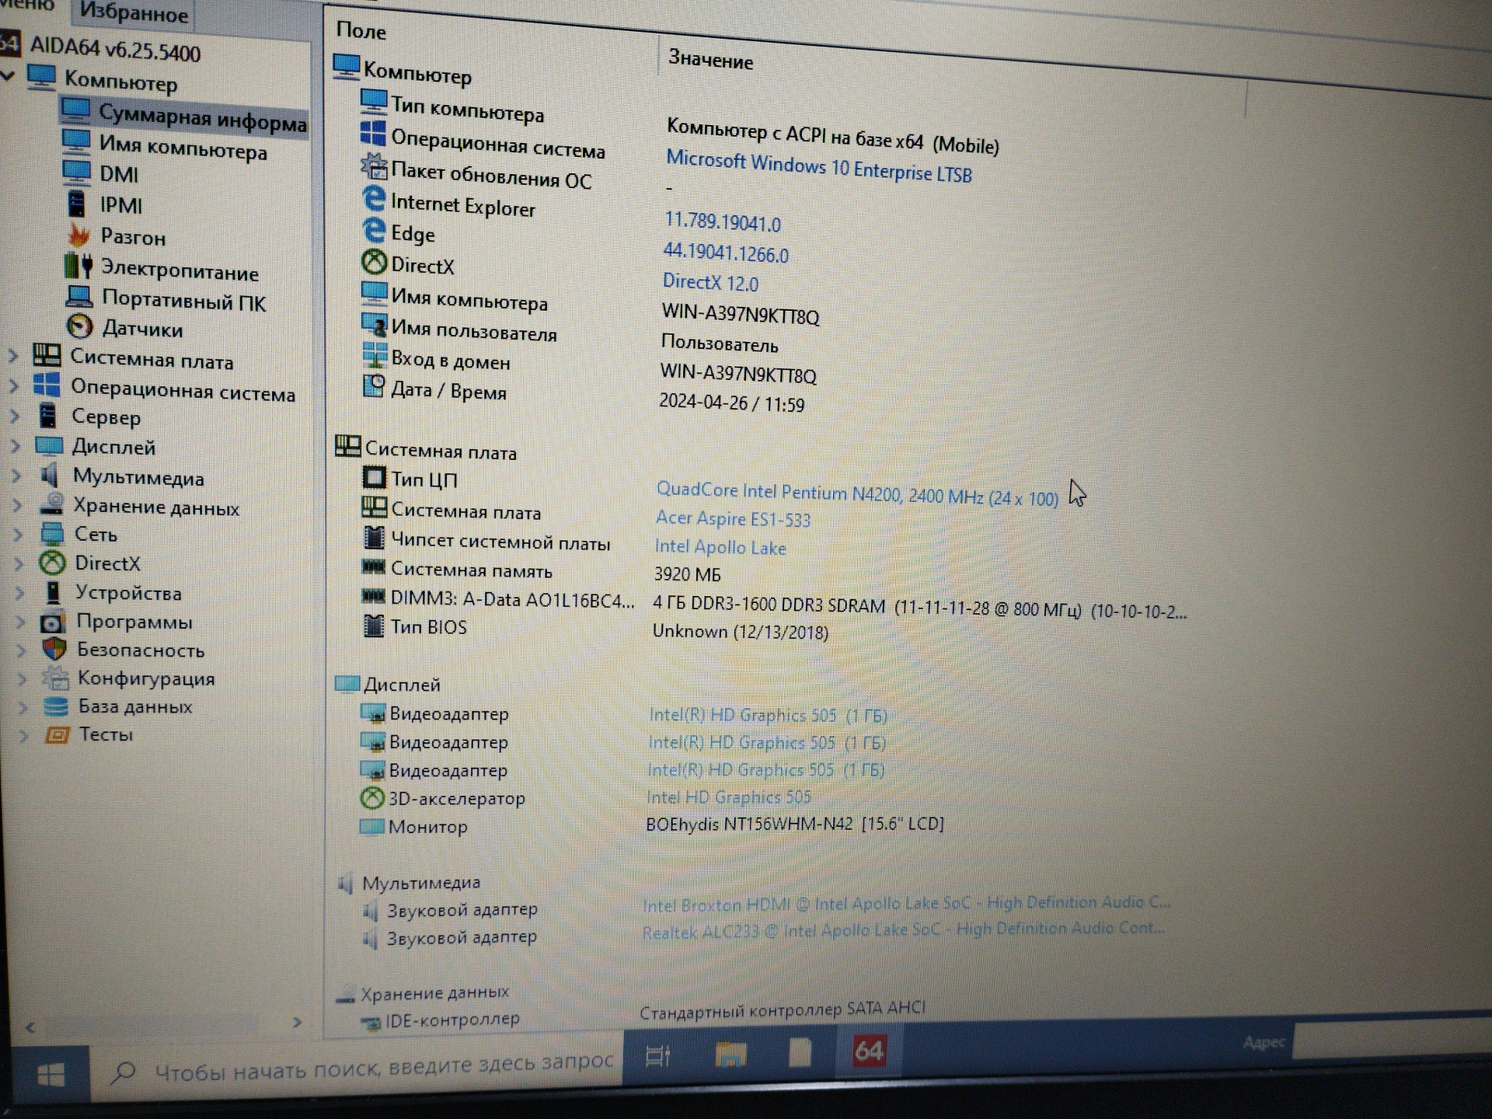Open File Explorer from the taskbar

[x=730, y=1054]
